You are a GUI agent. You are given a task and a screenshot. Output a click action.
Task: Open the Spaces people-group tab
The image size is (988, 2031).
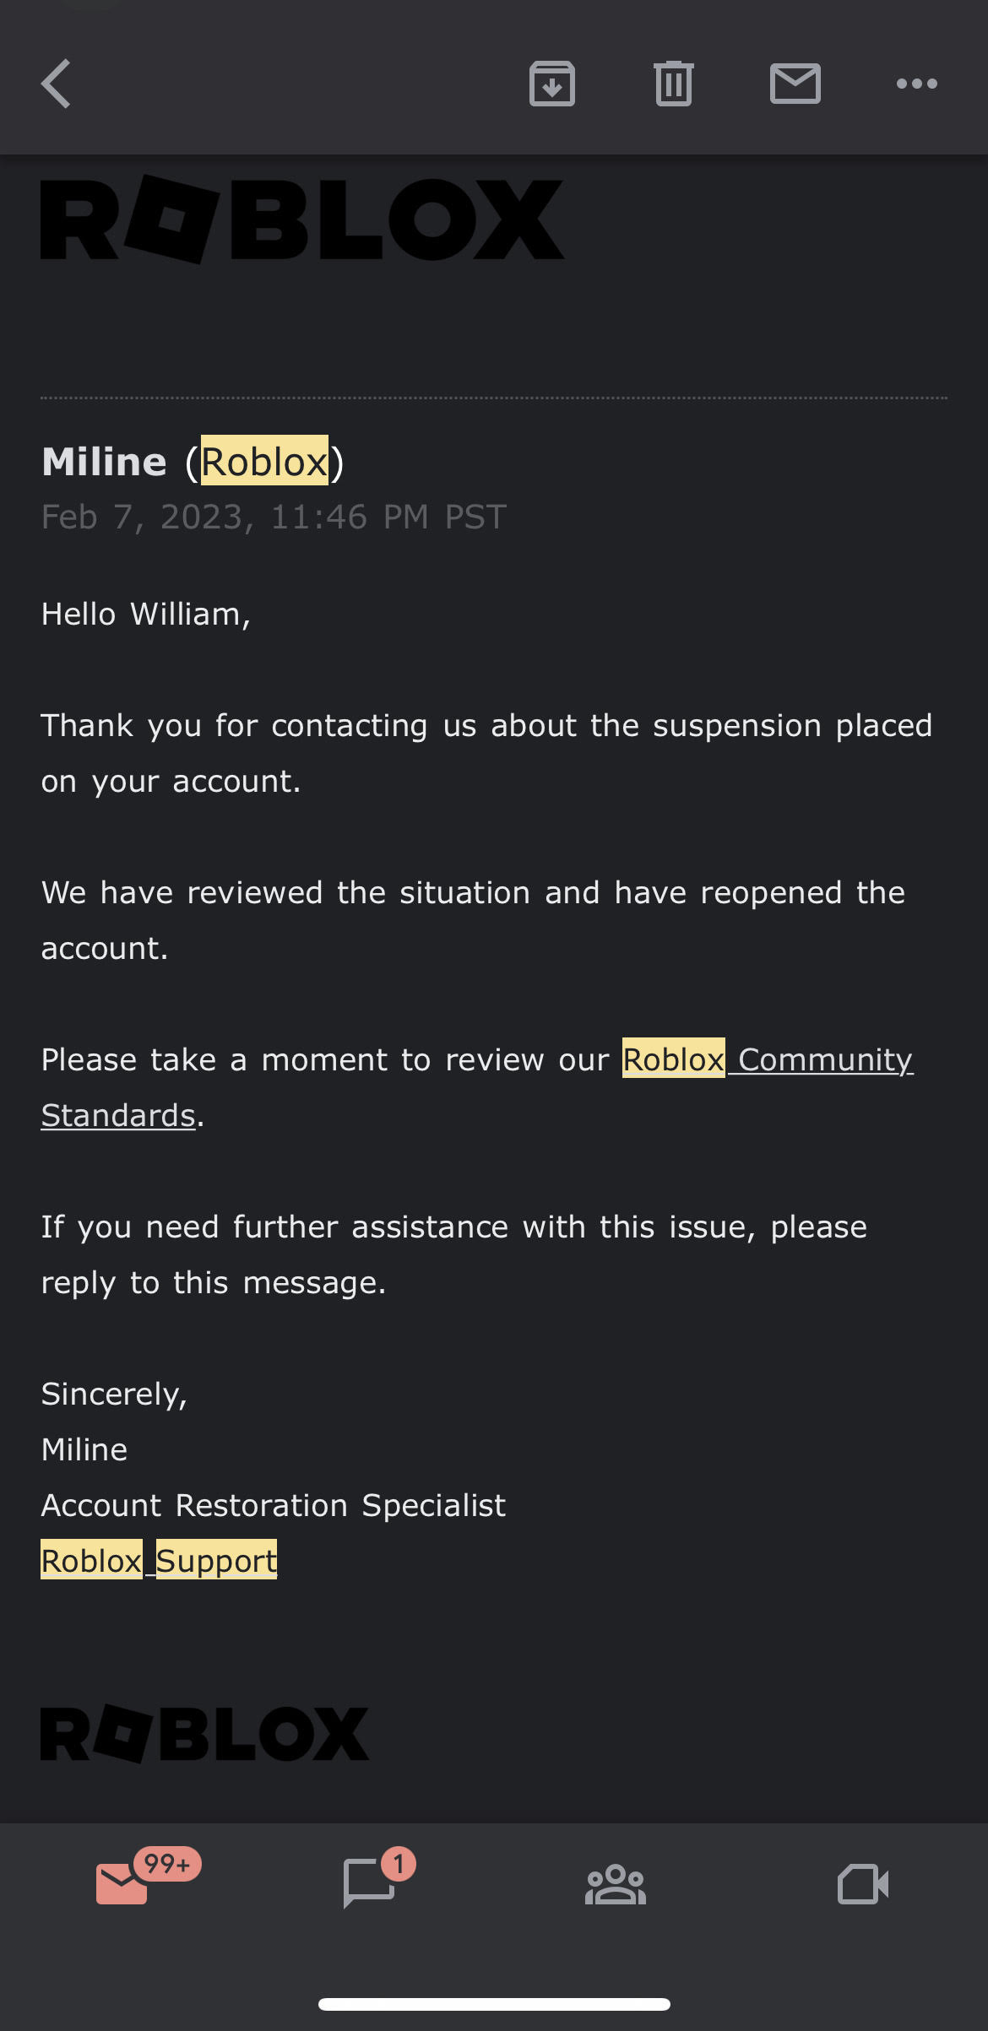pyautogui.click(x=616, y=1884)
